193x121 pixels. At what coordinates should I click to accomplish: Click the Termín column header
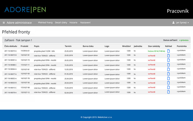68,46
